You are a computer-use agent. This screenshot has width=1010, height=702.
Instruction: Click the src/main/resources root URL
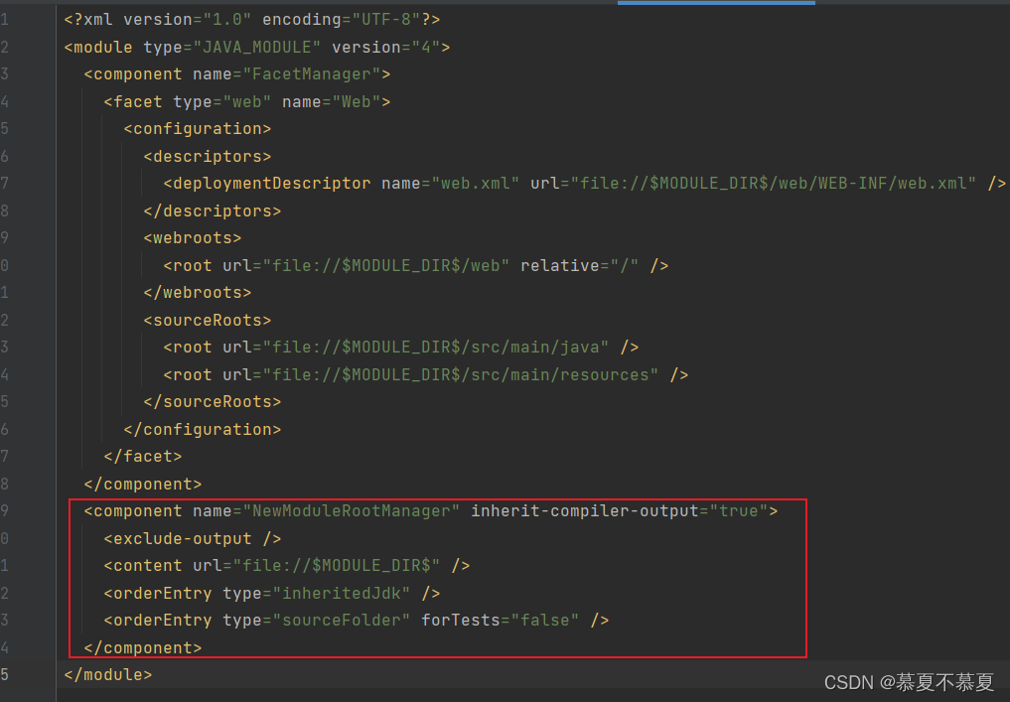coord(461,374)
